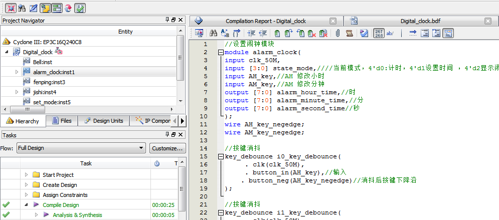
Task: Click the increase indent icon
Action: click(251, 33)
